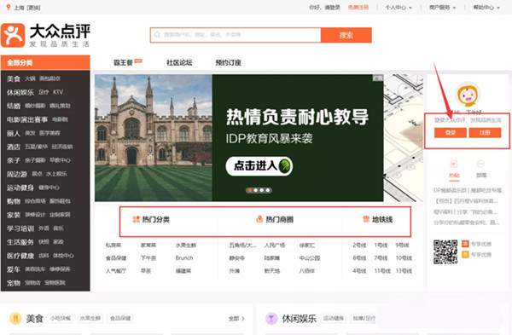Click the 上海 city switch link
512x335 pixels.
tap(26, 8)
